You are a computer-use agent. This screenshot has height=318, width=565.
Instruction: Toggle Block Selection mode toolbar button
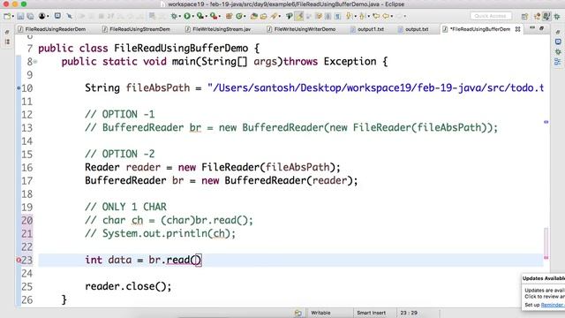point(328,16)
